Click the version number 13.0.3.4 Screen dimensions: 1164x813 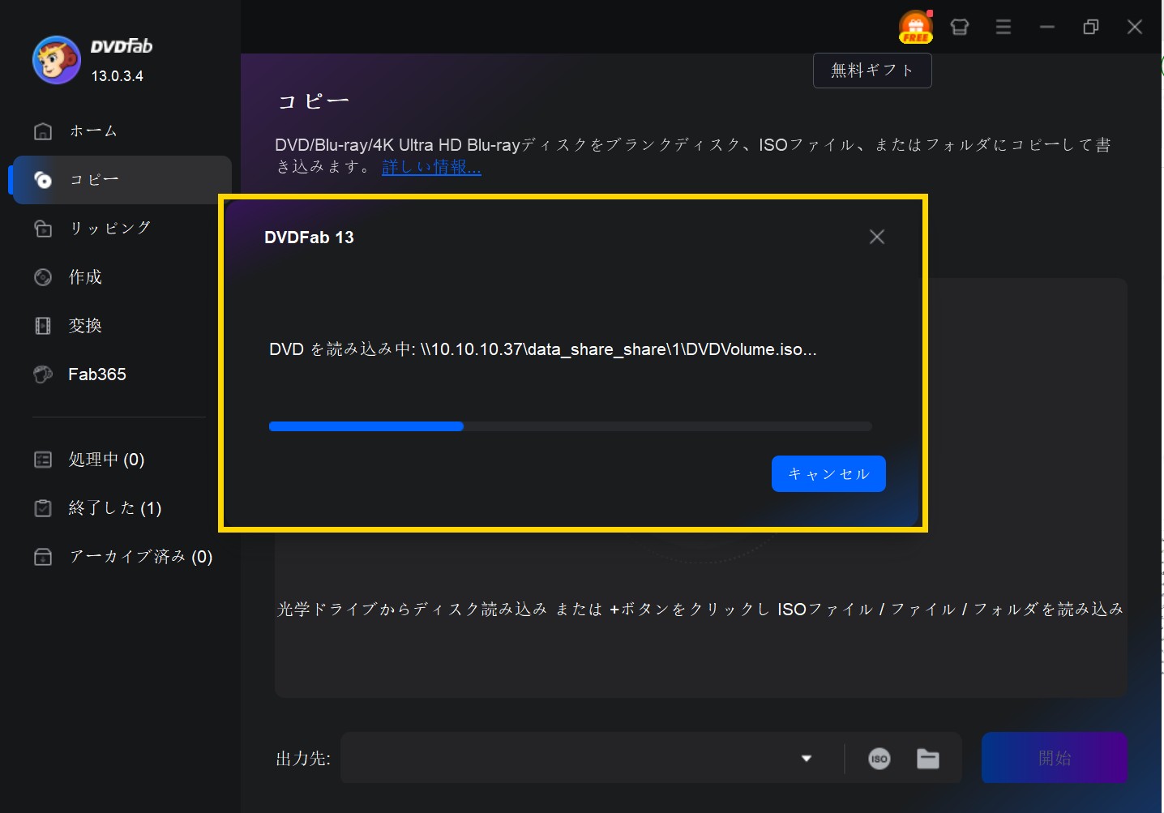[118, 76]
